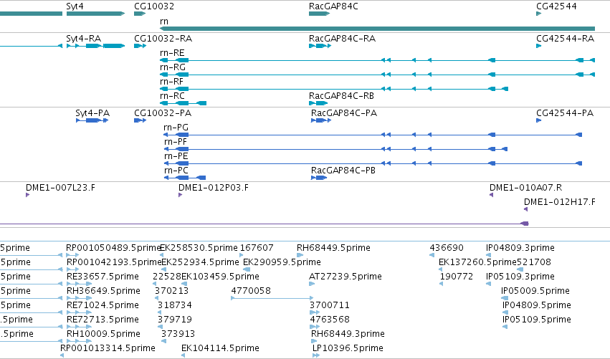610x359 pixels.
Task: Click the RE33657.5prime EST label
Action: pyautogui.click(x=103, y=277)
